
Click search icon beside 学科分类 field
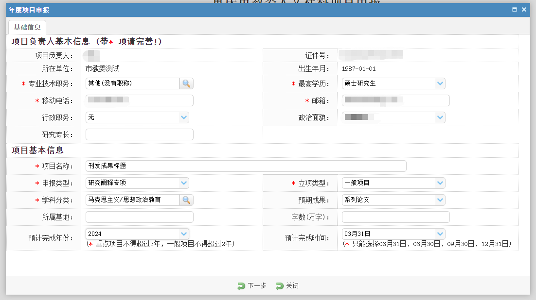[x=186, y=200]
